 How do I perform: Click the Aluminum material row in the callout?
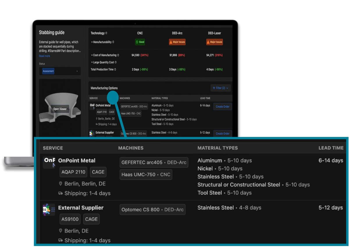click(225, 160)
